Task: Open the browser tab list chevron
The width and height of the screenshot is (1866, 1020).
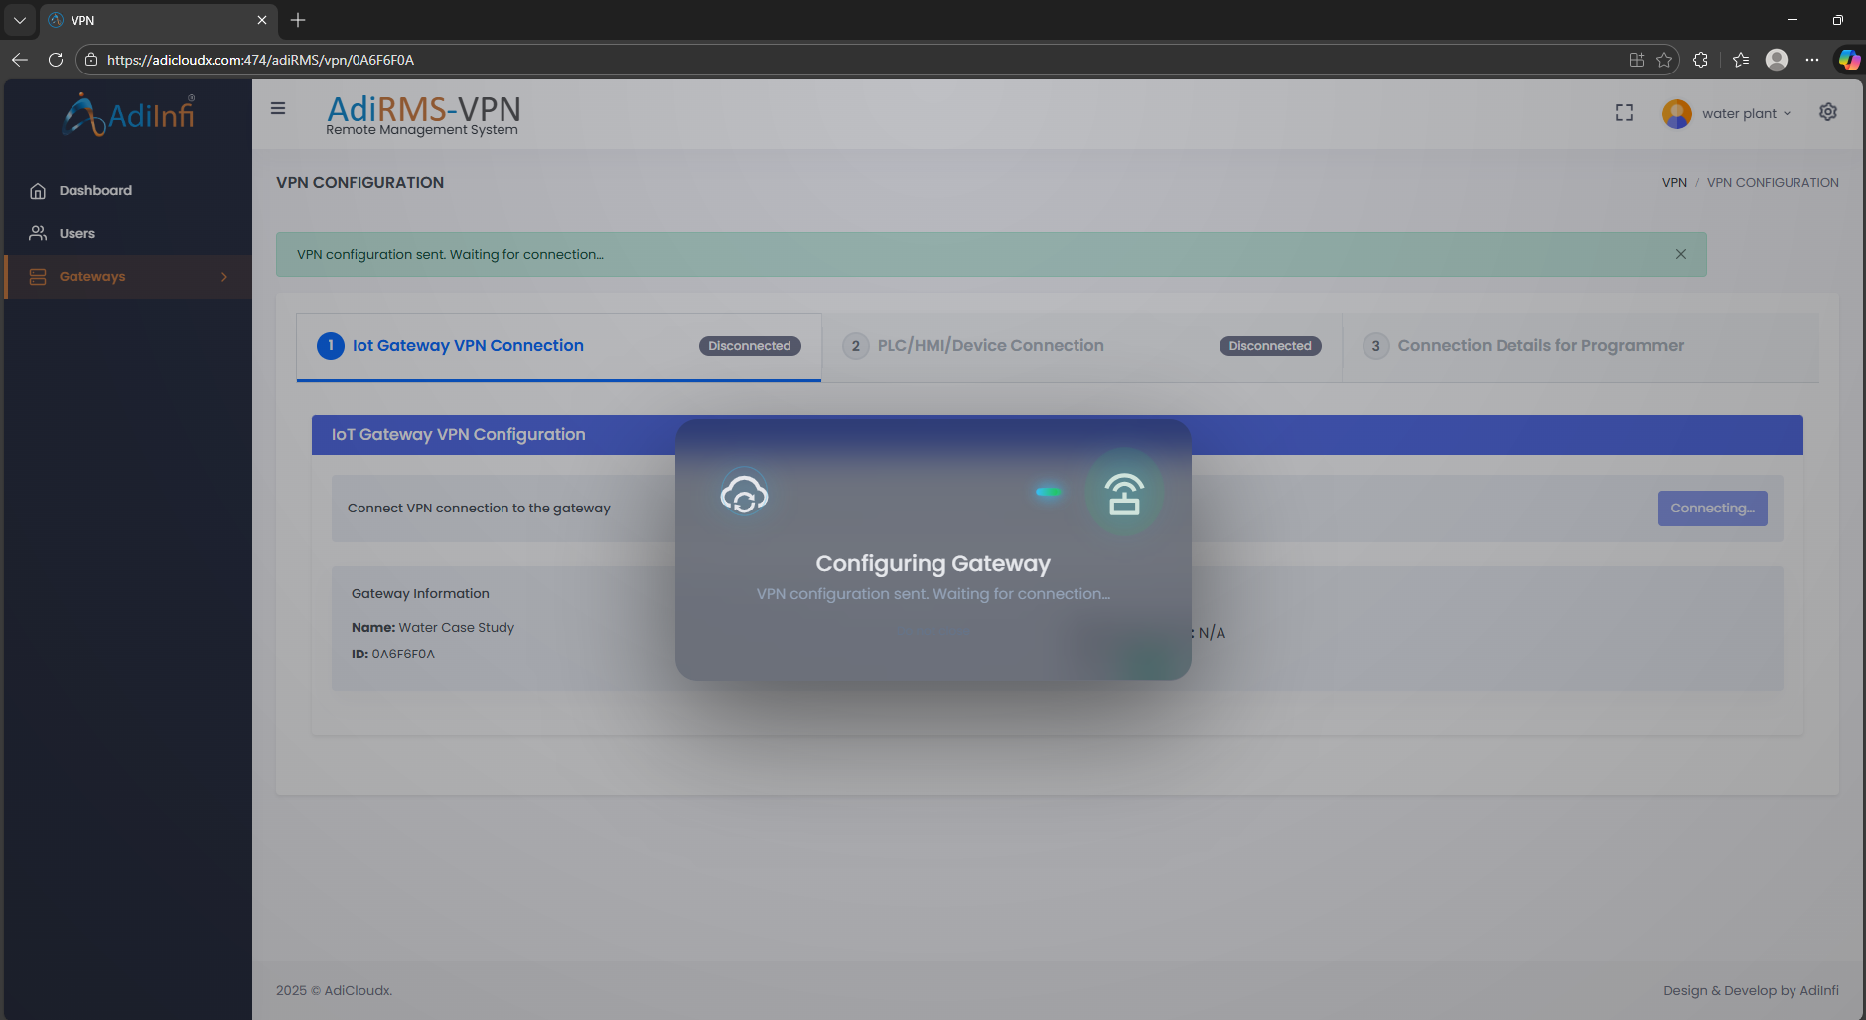Action: point(20,20)
